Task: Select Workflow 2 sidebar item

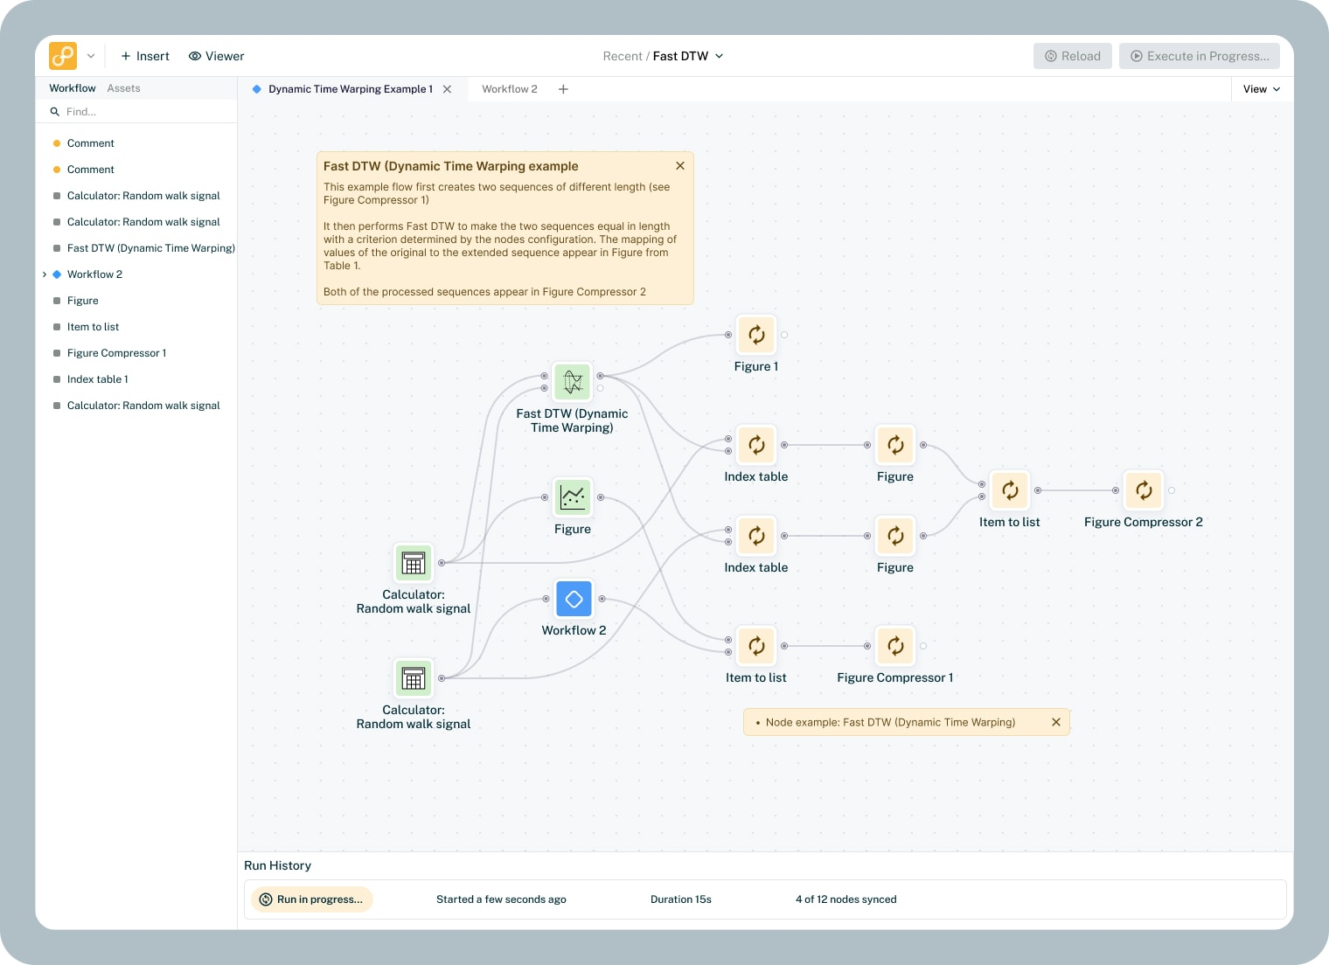Action: (94, 274)
